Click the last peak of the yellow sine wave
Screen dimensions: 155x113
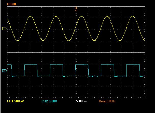tap(132, 17)
